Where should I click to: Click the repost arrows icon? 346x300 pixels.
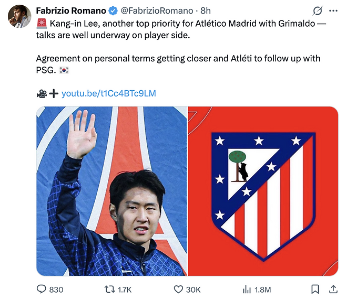click(110, 289)
